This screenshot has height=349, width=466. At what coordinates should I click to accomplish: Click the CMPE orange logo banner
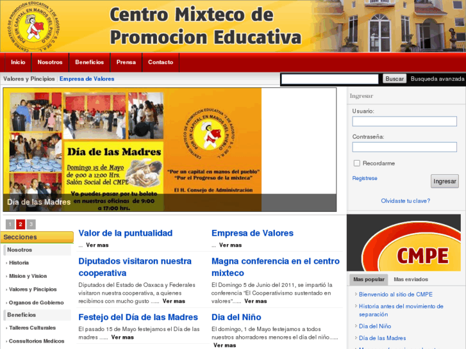(404, 243)
